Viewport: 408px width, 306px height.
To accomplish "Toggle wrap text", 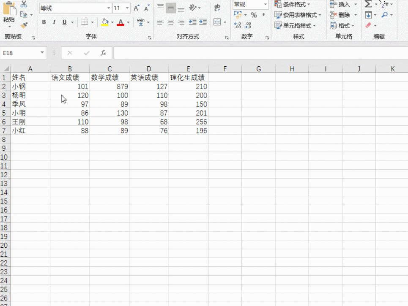I will pos(217,8).
